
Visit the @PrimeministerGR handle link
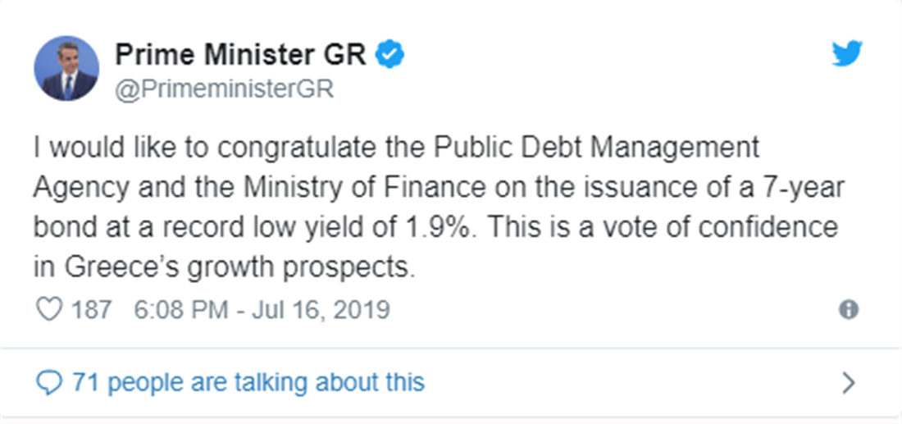click(224, 88)
